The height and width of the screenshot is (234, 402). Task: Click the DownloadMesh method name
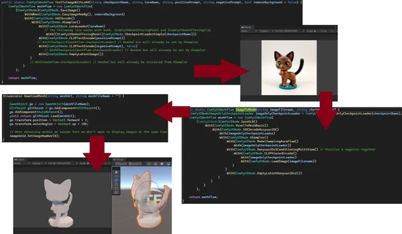[35, 96]
